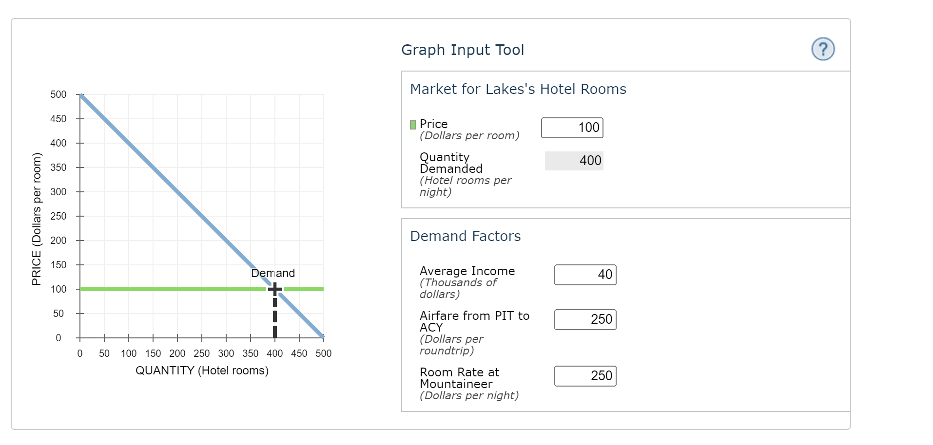Click the QUANTITY axis label
This screenshot has height=445, width=933.
pos(202,370)
